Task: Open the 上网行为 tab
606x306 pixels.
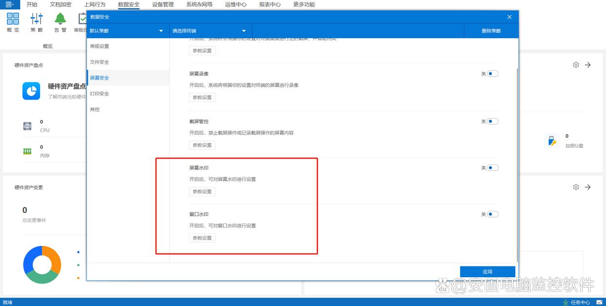Action: pos(95,4)
